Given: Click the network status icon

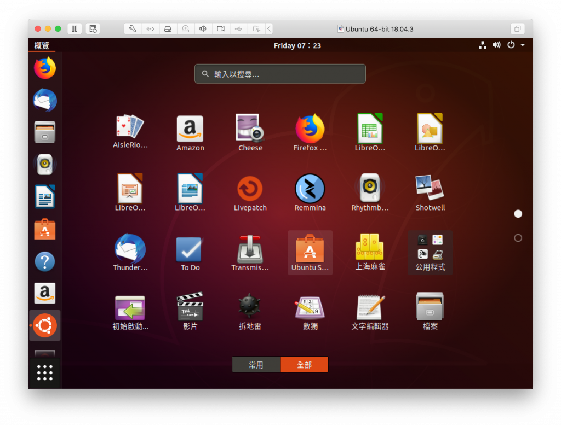Looking at the screenshot, I should 482,45.
